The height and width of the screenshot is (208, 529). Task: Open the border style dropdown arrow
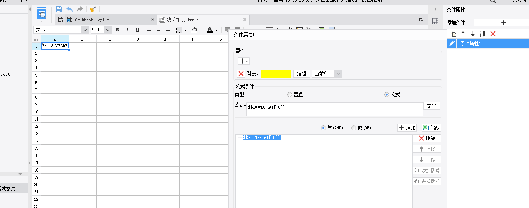185,30
